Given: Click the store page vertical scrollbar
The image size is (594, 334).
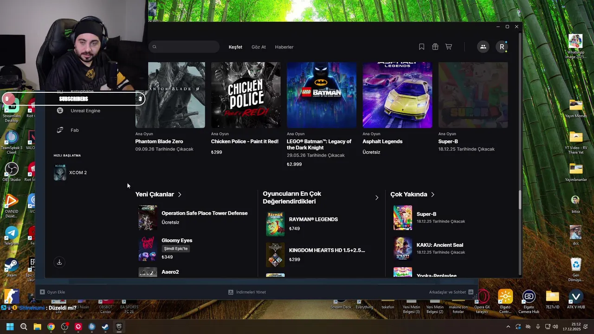Looking at the screenshot, I should pos(520,199).
